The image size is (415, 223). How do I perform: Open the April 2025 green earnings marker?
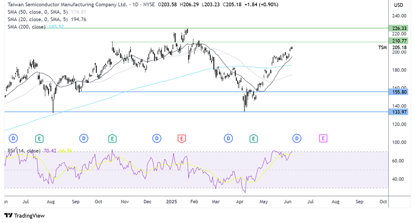(253, 138)
